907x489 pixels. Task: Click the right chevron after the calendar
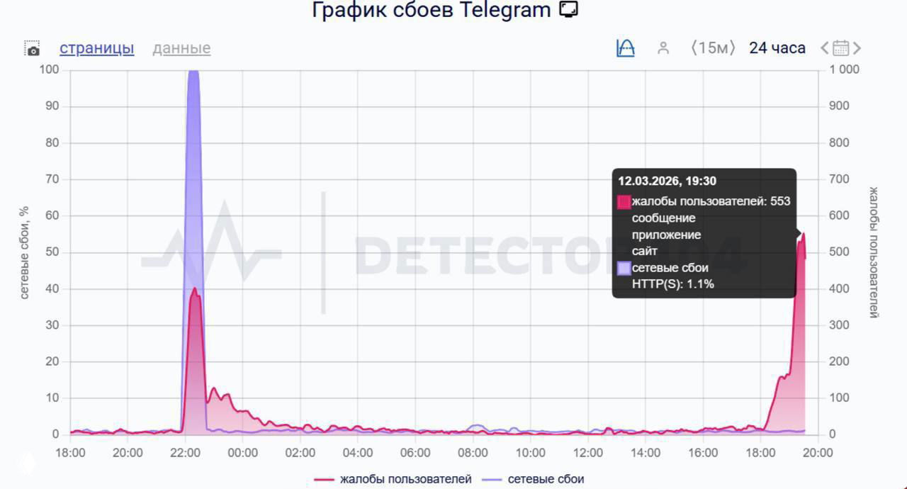tap(857, 47)
